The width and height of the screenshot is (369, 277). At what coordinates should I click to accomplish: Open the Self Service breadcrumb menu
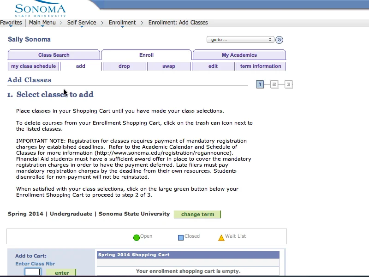[x=82, y=23]
